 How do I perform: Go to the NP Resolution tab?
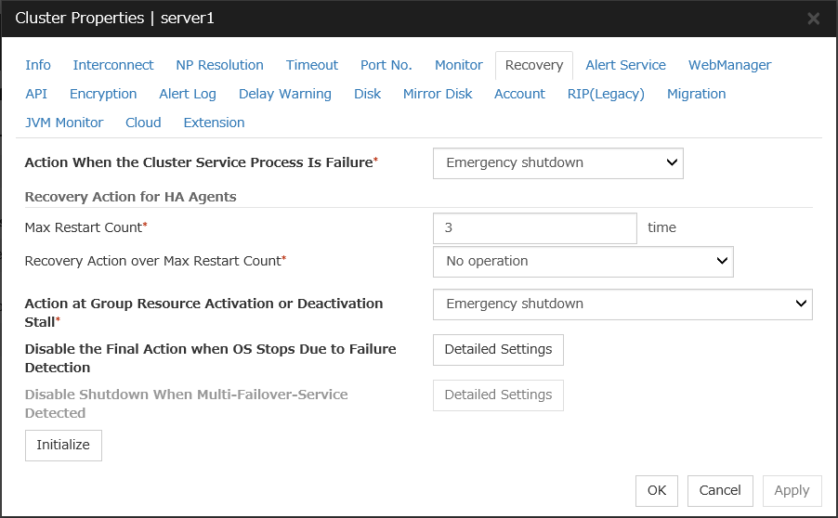pyautogui.click(x=219, y=65)
